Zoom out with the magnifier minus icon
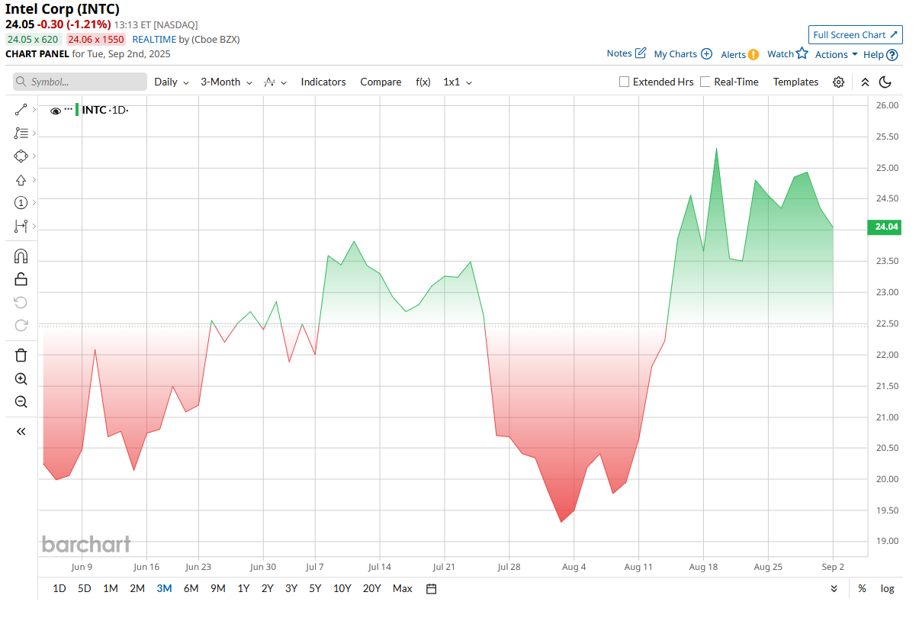The height and width of the screenshot is (618, 919). click(x=21, y=402)
